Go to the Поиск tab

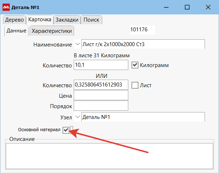(91, 20)
